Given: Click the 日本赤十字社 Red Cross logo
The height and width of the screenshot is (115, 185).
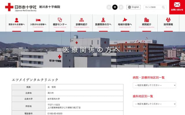Looking at the screenshot, I should point(21,7).
